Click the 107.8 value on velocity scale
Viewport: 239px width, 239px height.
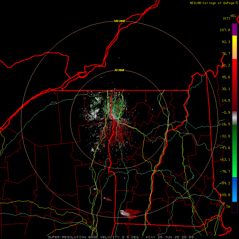225,30
